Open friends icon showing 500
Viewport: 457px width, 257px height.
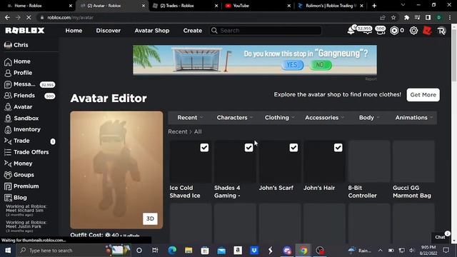point(381,30)
